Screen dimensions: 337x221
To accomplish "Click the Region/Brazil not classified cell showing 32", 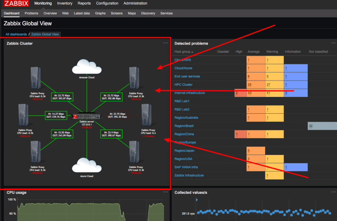I will point(322,126).
